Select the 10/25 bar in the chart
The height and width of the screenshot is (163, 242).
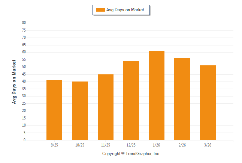pyautogui.click(x=80, y=111)
